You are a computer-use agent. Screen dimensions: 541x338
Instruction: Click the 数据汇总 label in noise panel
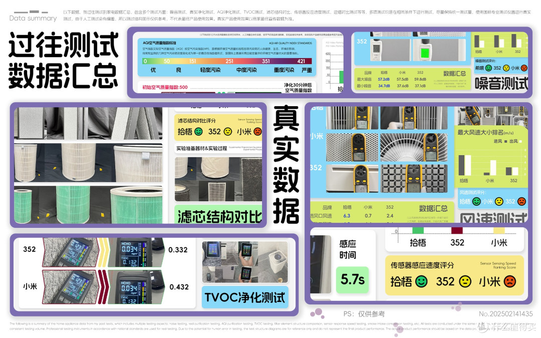[454, 74]
